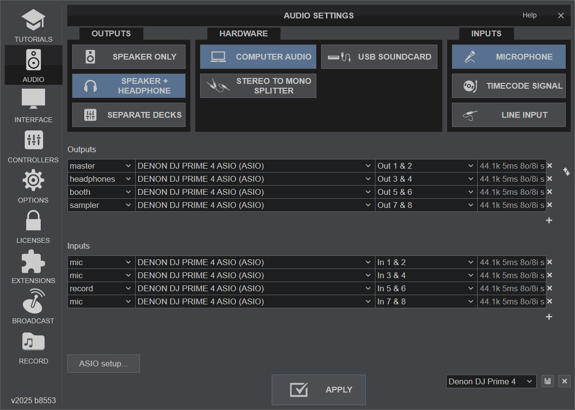Change the sampler output type dropdown
575x410 pixels.
tap(101, 205)
